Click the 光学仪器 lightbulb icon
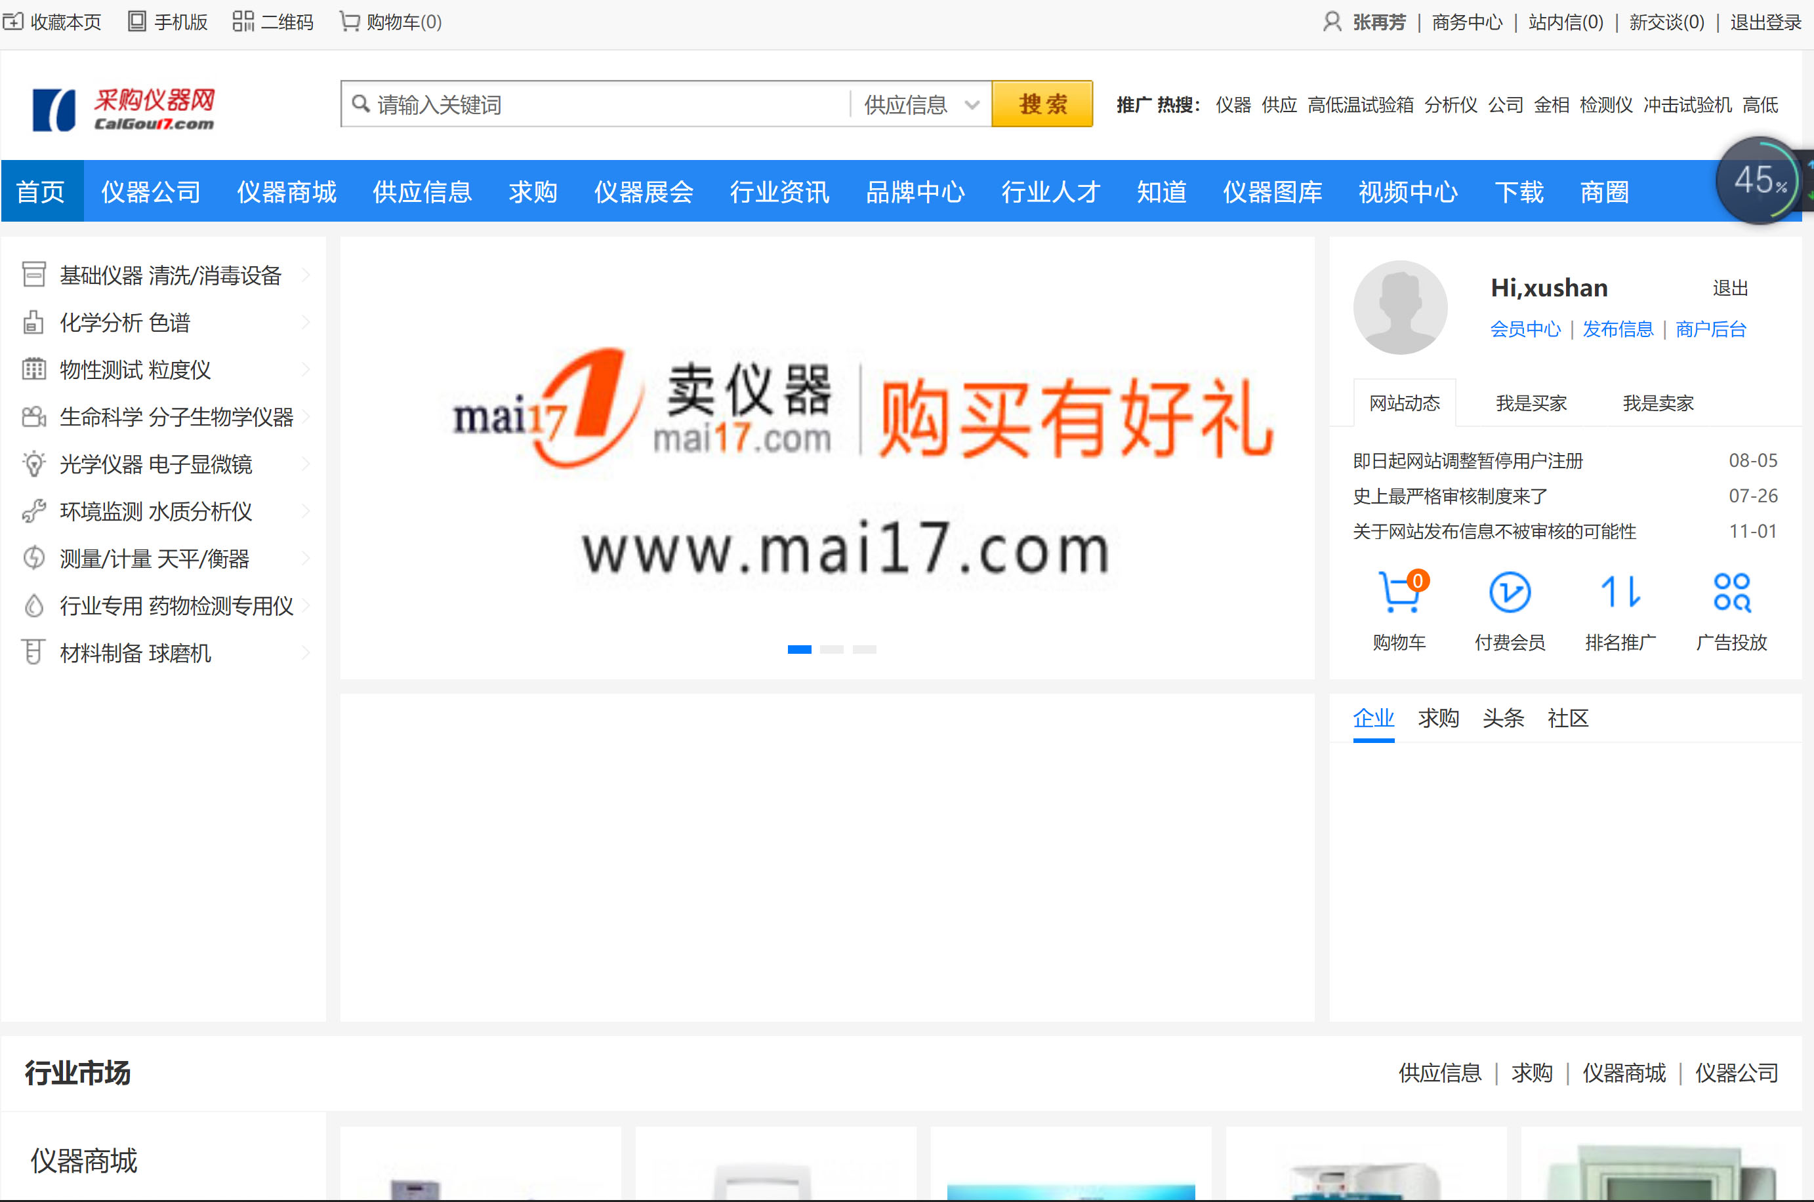1814x1202 pixels. click(33, 464)
